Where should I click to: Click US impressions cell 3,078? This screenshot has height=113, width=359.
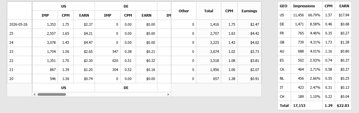click(x=45, y=43)
